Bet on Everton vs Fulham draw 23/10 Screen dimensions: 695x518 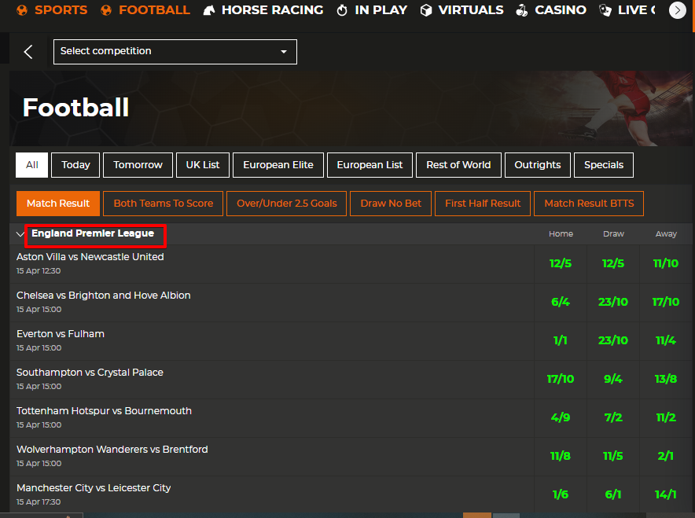pyautogui.click(x=613, y=341)
